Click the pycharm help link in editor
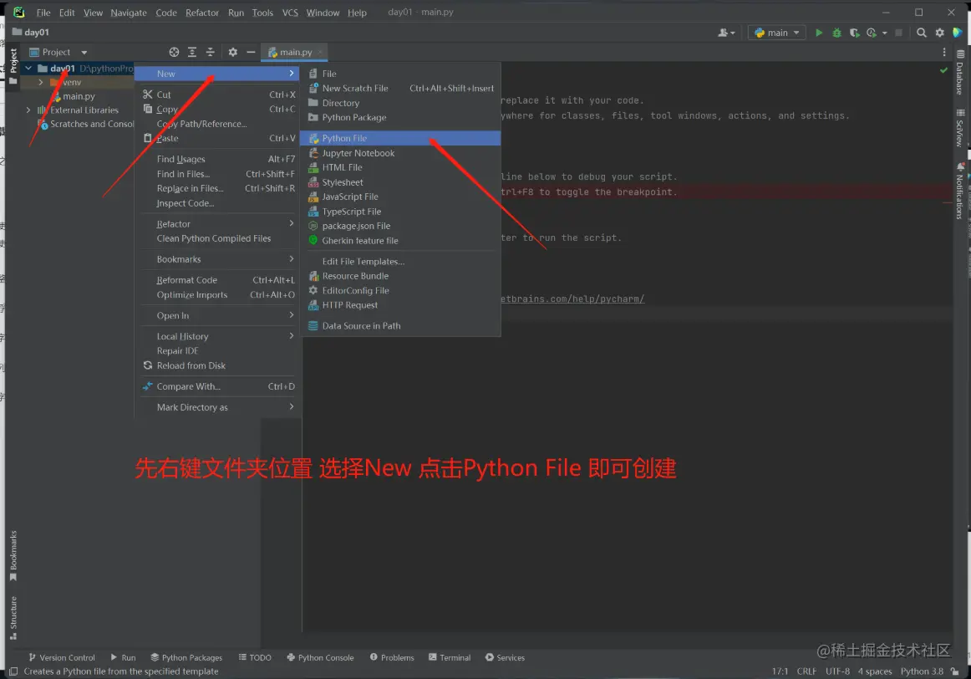The width and height of the screenshot is (971, 679). coord(572,299)
